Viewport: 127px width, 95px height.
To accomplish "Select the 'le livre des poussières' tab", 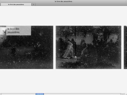I will [16, 4].
